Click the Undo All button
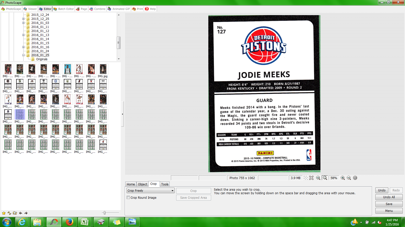Image resolution: width=405 pixels, height=227 pixels. [x=389, y=197]
